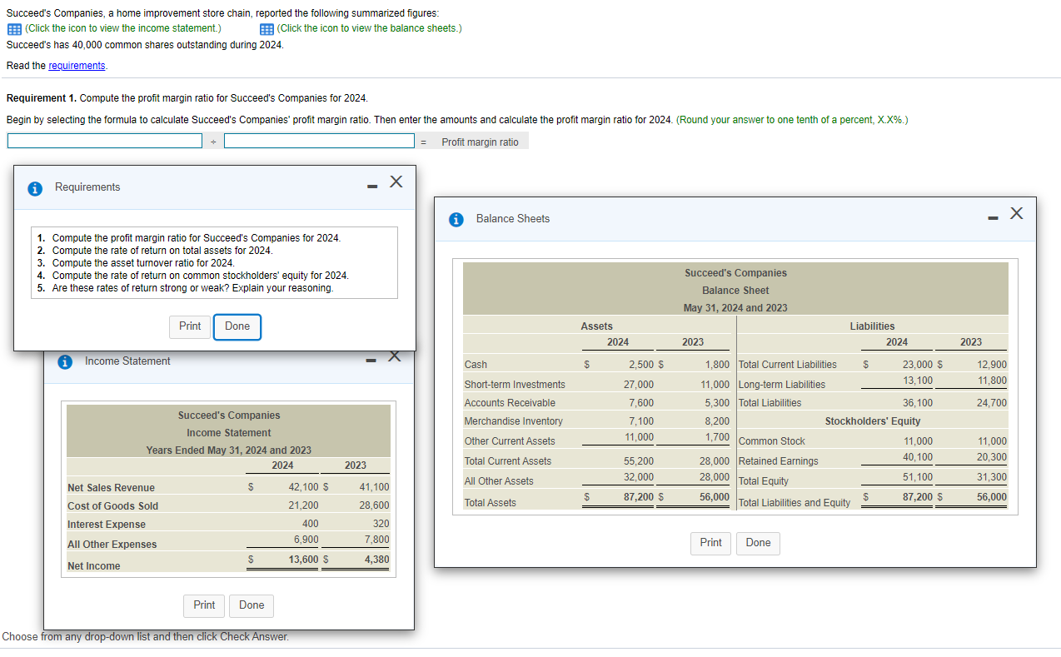This screenshot has width=1061, height=657.
Task: Click the Other Current Assets row label
Action: (x=509, y=441)
